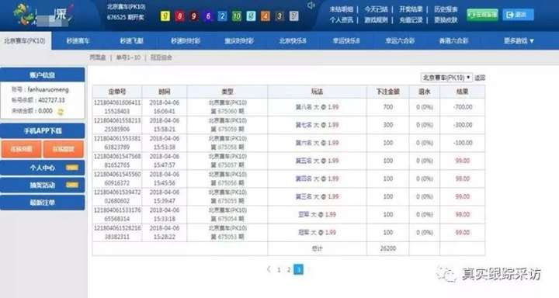Go to page 1 of records

coord(279,270)
